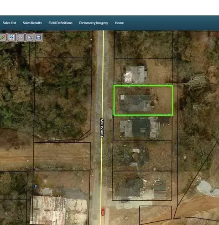Select the parcel with the dark-roofed house
This screenshot has height=225, width=219.
click(143, 129)
